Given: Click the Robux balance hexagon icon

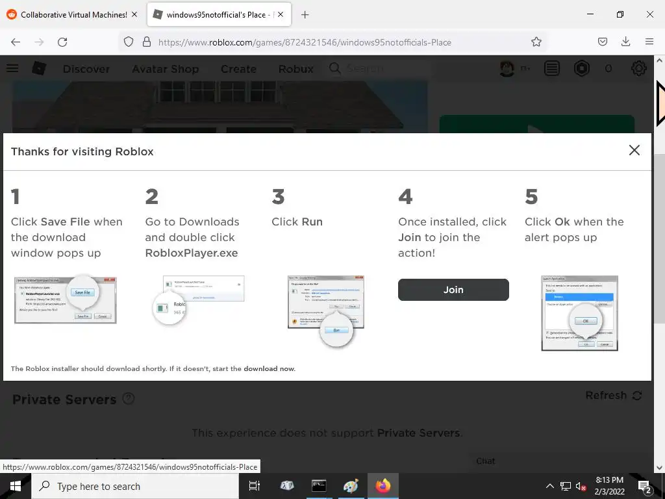Looking at the screenshot, I should (x=581, y=68).
